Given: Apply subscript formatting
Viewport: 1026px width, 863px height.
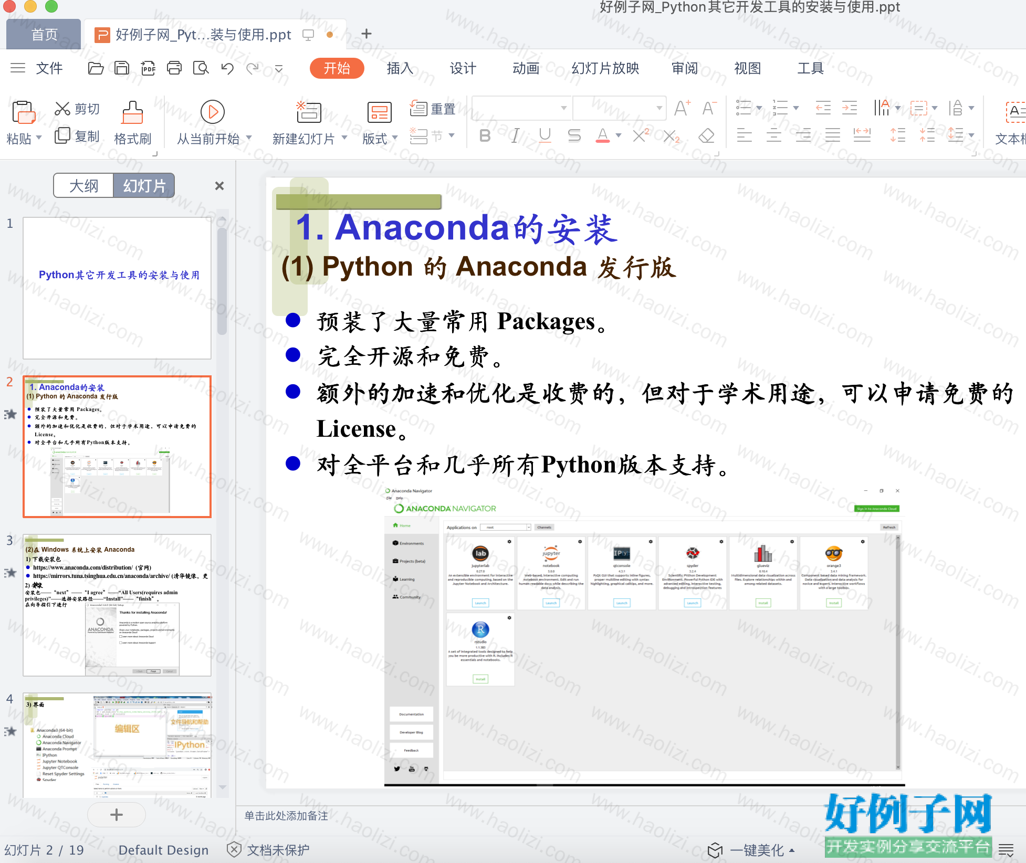Looking at the screenshot, I should click(x=671, y=136).
